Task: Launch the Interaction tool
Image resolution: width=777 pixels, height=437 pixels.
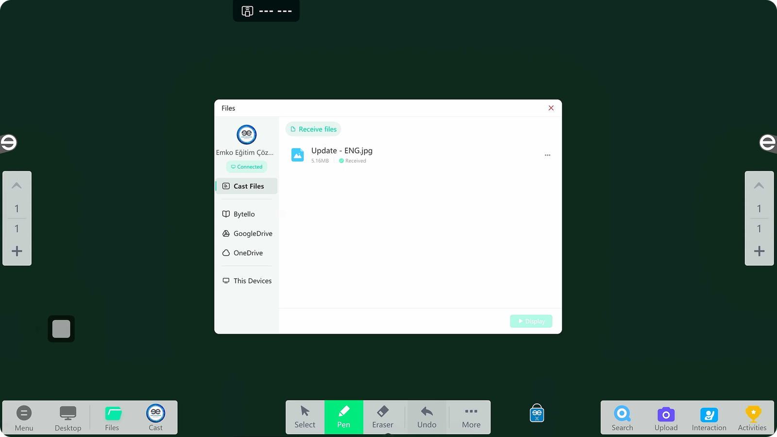Action: point(709,418)
